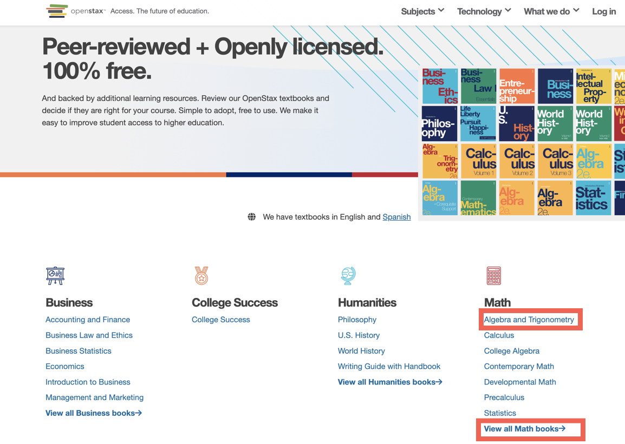View all Humanities books
625x444 pixels.
coord(390,382)
